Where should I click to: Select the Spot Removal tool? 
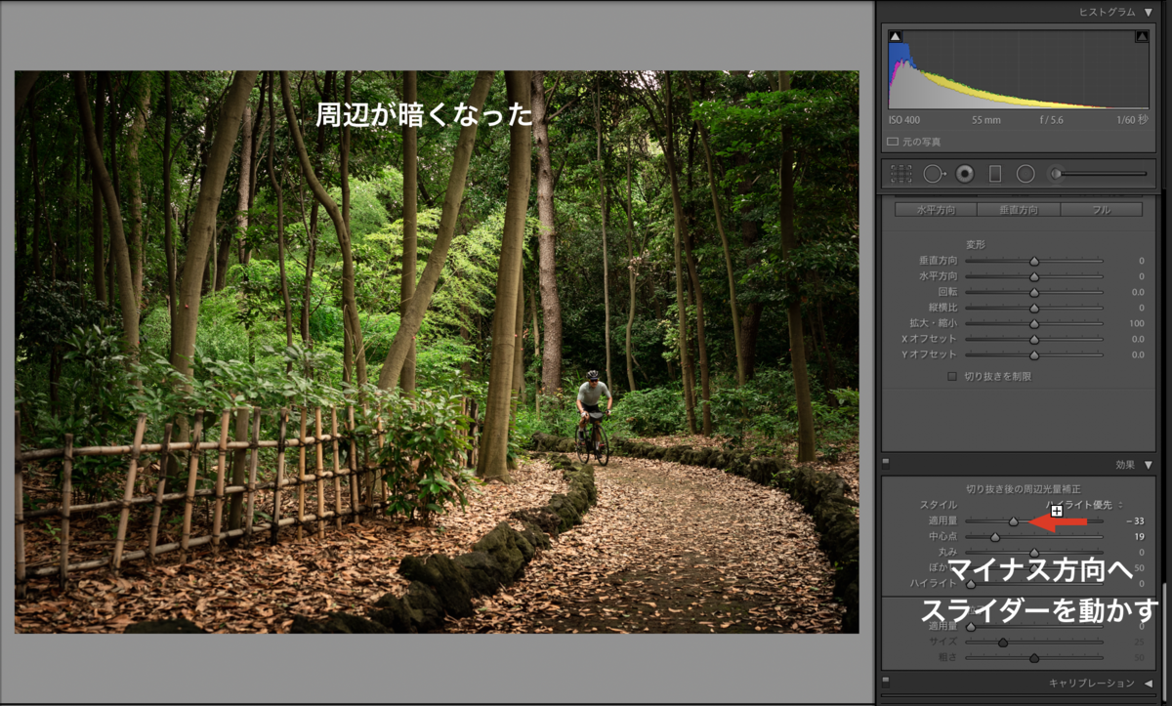[x=933, y=174]
